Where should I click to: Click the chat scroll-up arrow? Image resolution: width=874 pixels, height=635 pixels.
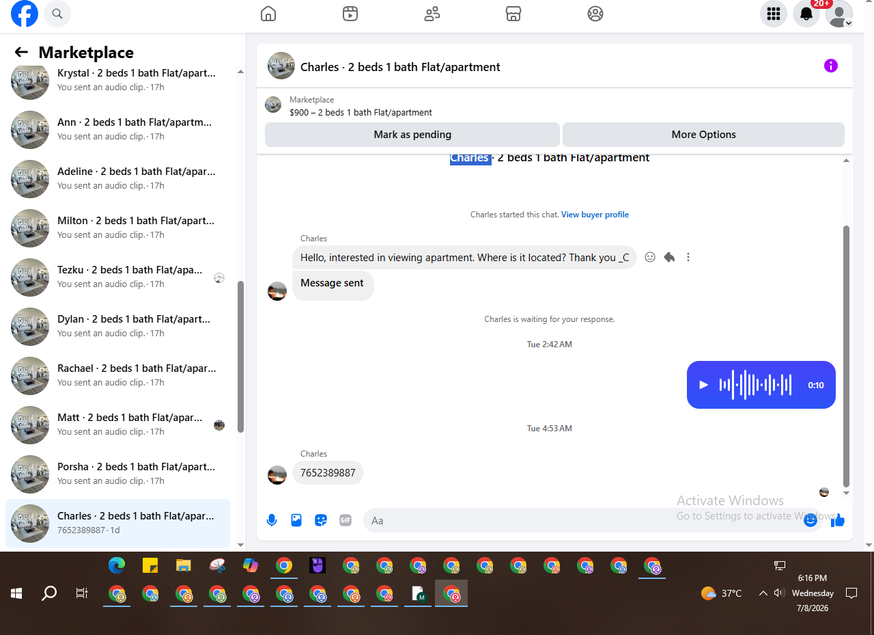point(847,161)
